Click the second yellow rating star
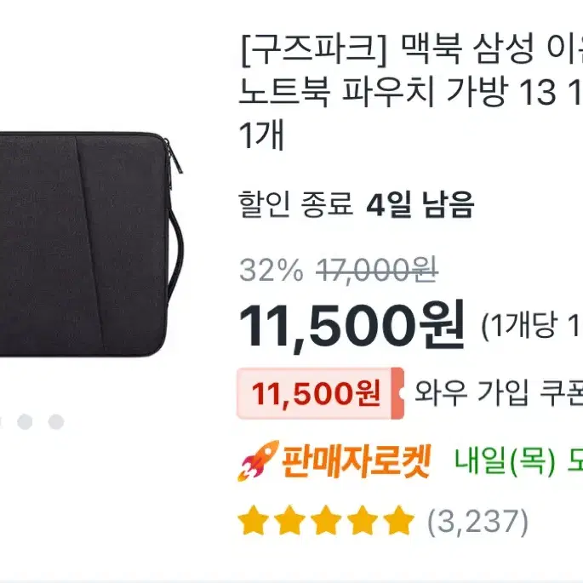The width and height of the screenshot is (583, 583). [x=289, y=520]
